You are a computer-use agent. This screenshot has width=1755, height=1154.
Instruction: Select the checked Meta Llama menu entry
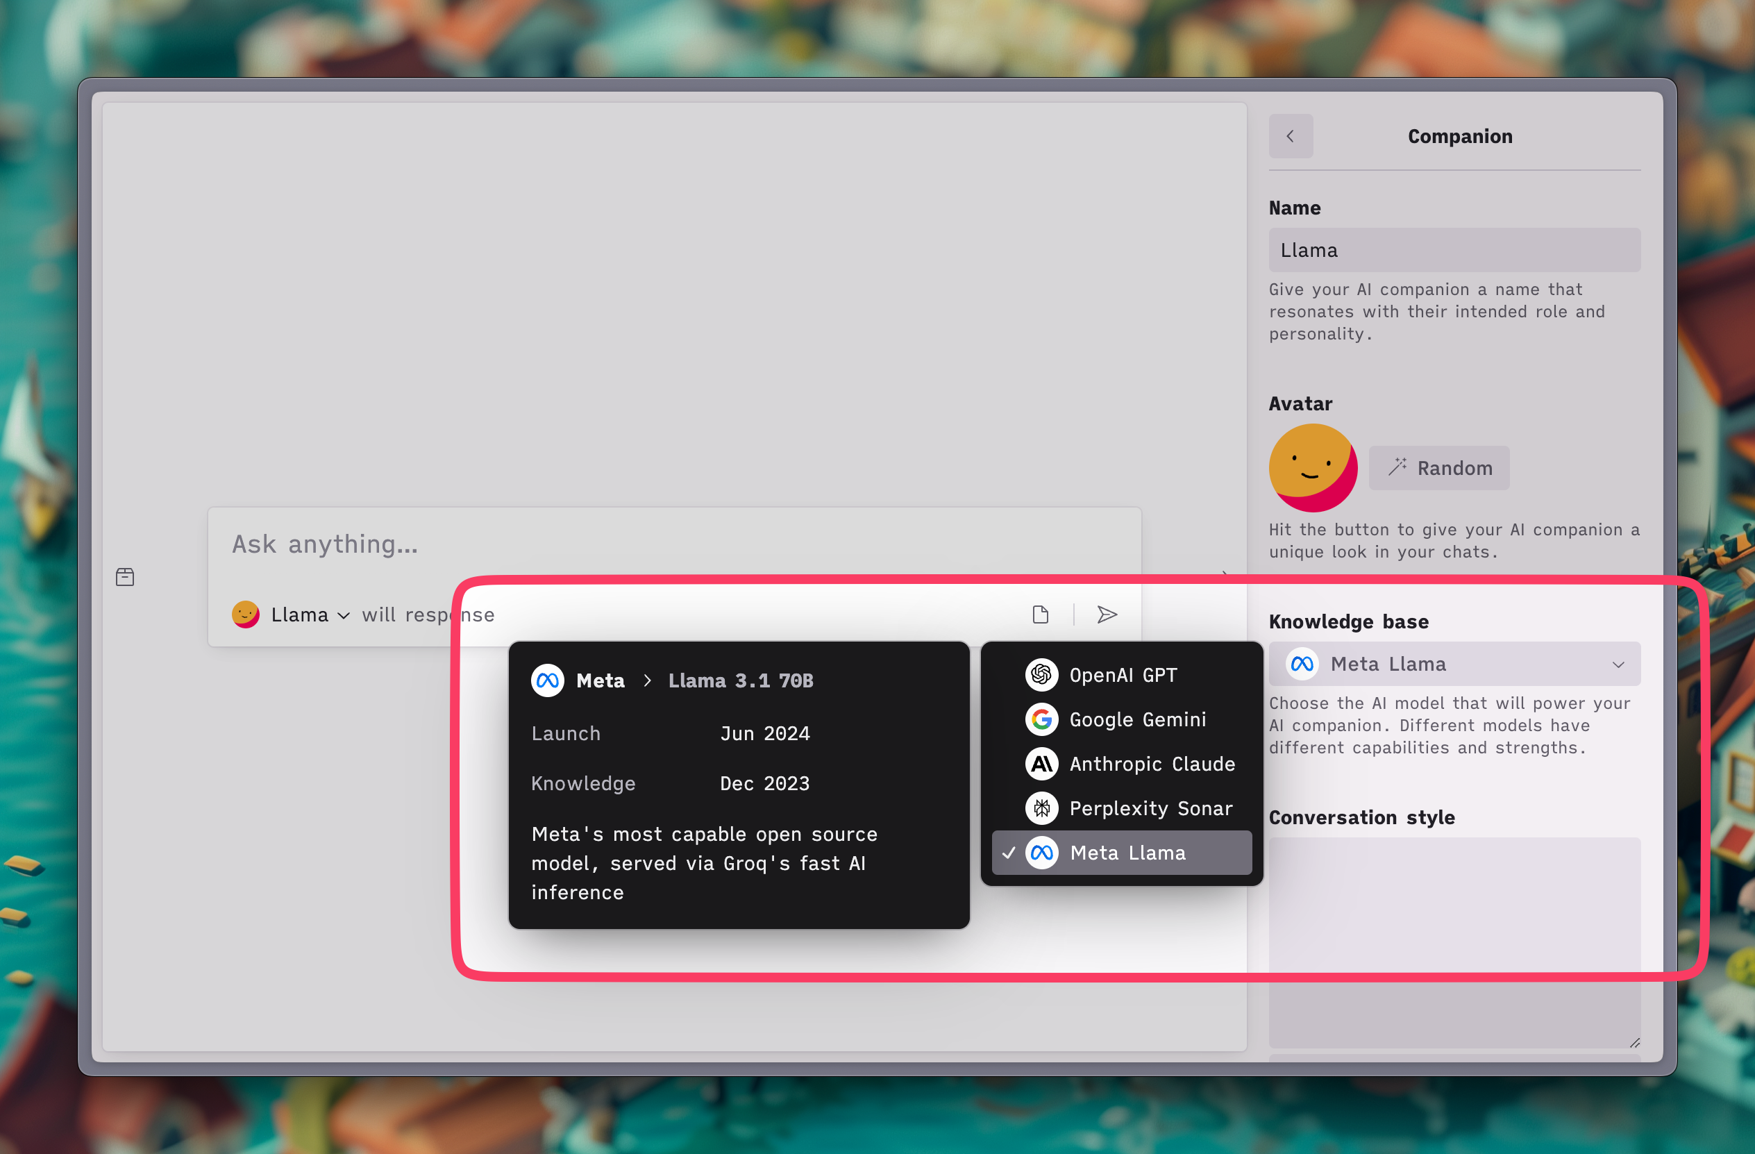point(1122,853)
